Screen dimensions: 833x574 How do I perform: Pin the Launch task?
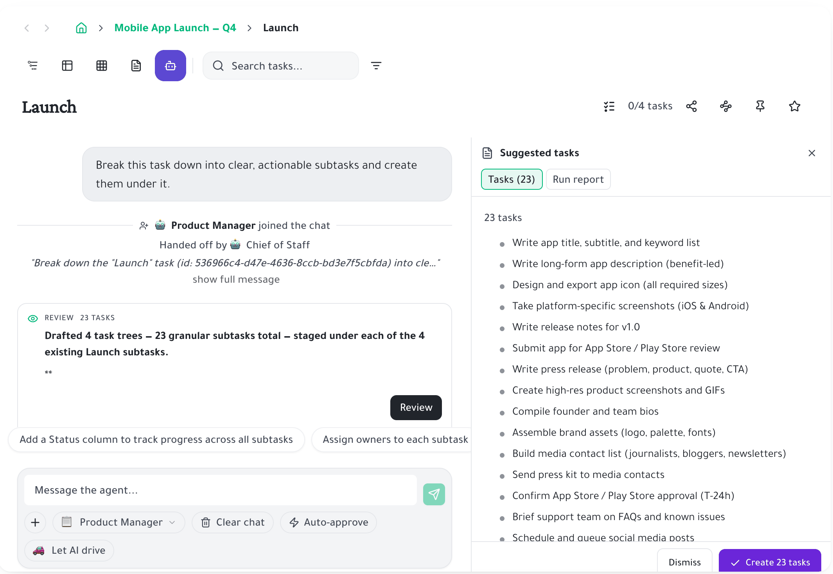click(760, 106)
